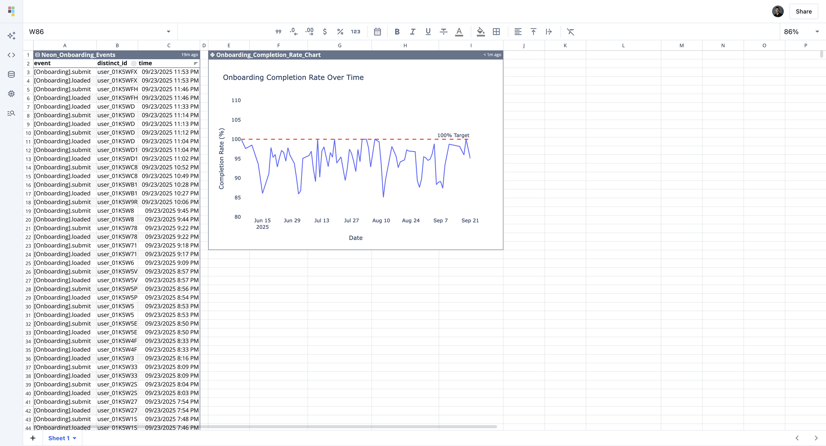
Task: Click decrease decimal places icon
Action: (x=293, y=32)
